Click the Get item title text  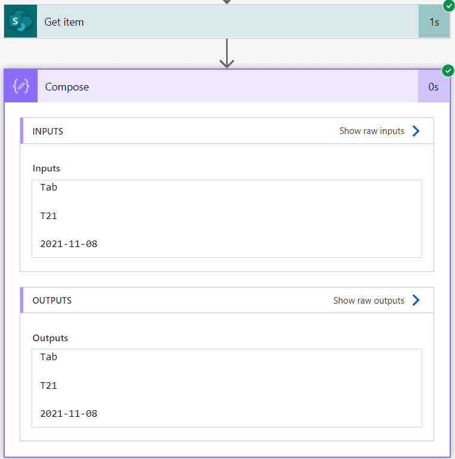click(x=64, y=22)
